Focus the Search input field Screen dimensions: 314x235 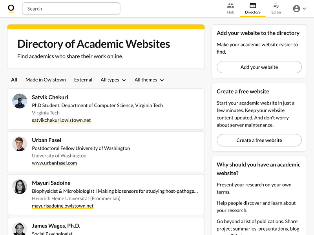coord(71,9)
